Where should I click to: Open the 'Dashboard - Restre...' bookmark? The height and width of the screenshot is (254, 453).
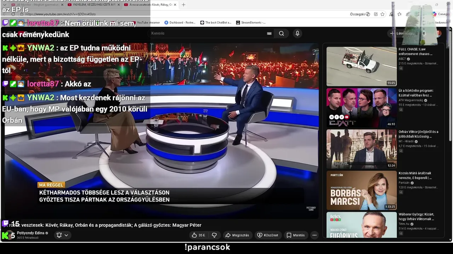coord(180,23)
